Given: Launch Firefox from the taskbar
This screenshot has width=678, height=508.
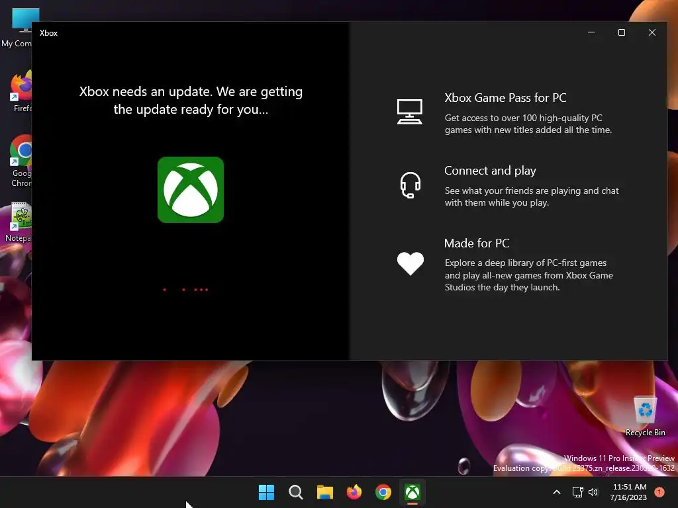Looking at the screenshot, I should (x=354, y=492).
